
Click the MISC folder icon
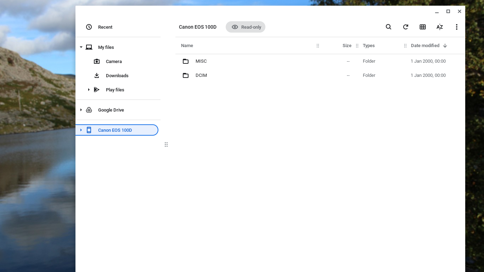[186, 61]
